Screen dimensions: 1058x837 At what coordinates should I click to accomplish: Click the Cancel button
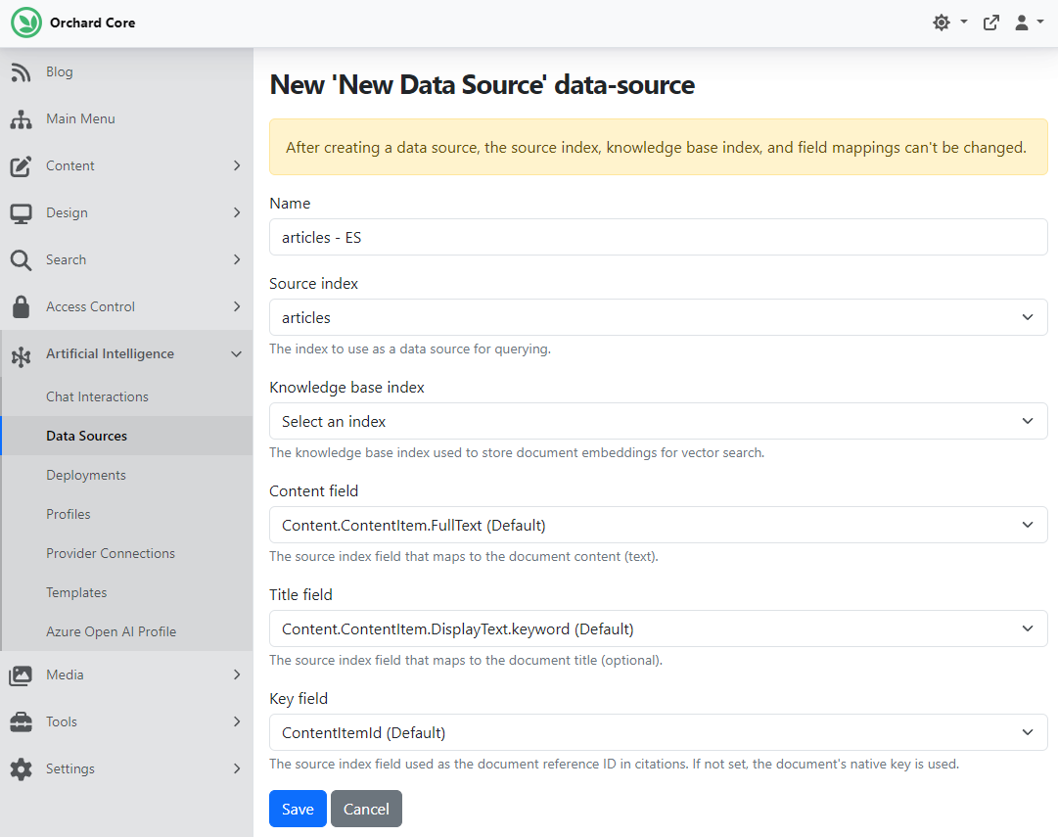366,809
